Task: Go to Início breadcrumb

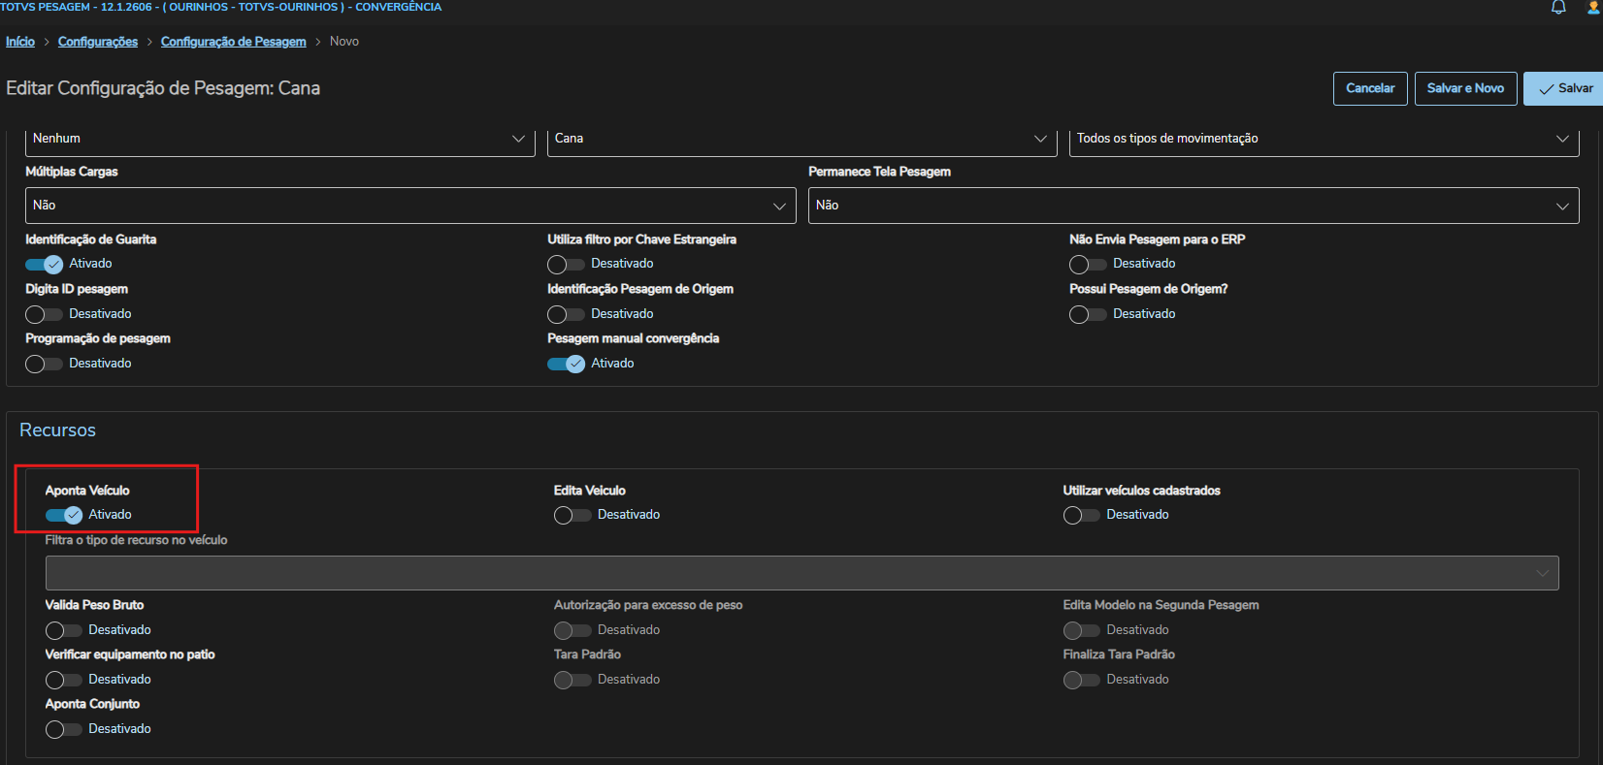Action: click(20, 42)
